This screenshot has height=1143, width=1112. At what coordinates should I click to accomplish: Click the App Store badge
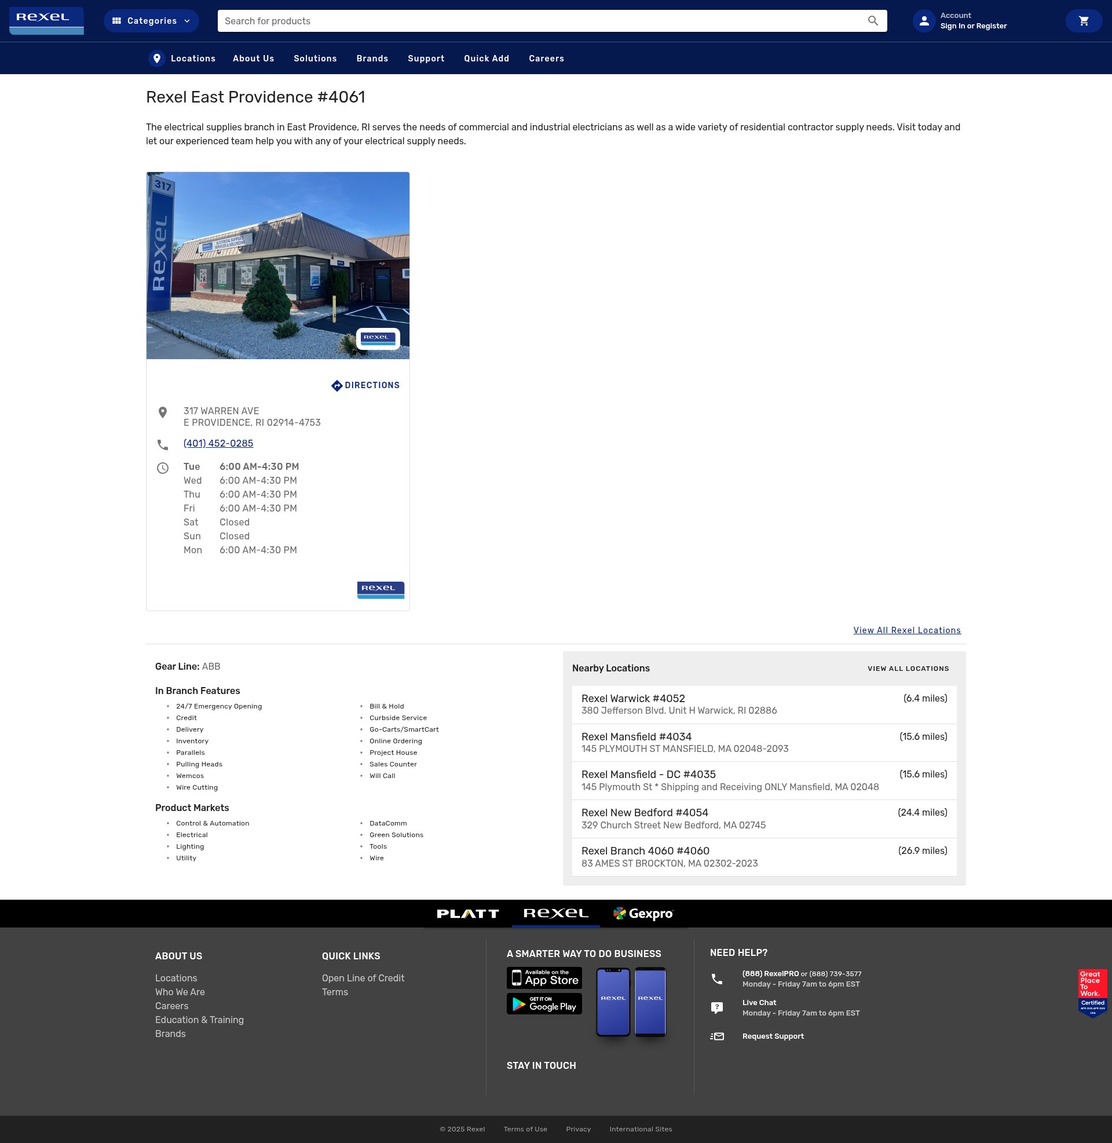[544, 978]
